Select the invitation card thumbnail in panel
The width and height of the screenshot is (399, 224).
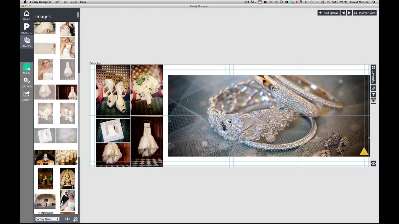pos(45,136)
